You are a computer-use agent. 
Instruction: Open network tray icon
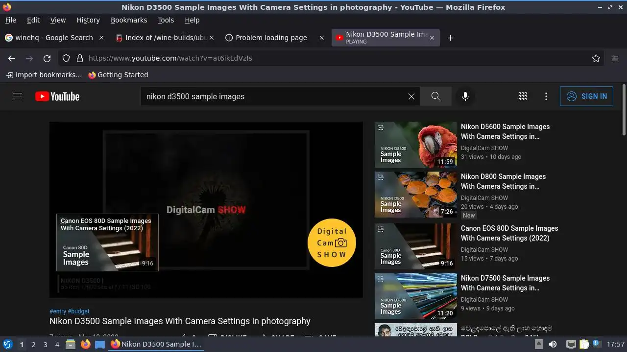coord(571,344)
